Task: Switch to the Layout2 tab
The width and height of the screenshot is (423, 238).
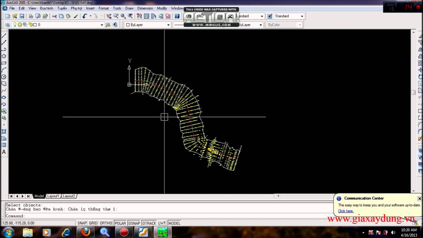Action: tap(69, 196)
